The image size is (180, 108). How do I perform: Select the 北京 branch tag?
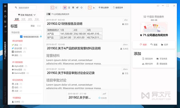[17, 91]
